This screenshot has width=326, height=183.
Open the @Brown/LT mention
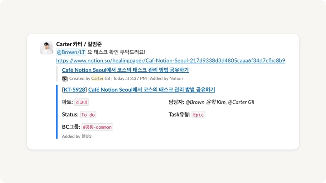tap(71, 52)
